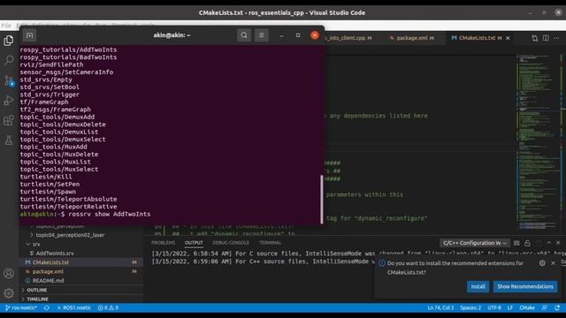Expand the topic04_perception02_laser folder
The image size is (566, 318).
tap(70, 235)
